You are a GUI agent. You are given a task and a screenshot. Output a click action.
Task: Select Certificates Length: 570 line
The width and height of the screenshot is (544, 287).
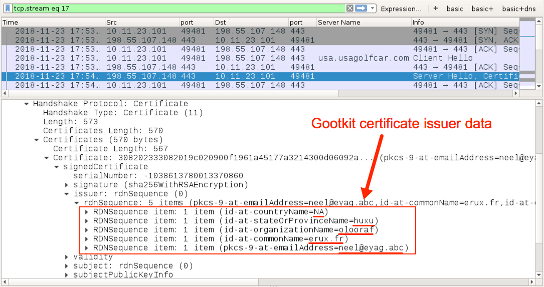click(x=103, y=131)
